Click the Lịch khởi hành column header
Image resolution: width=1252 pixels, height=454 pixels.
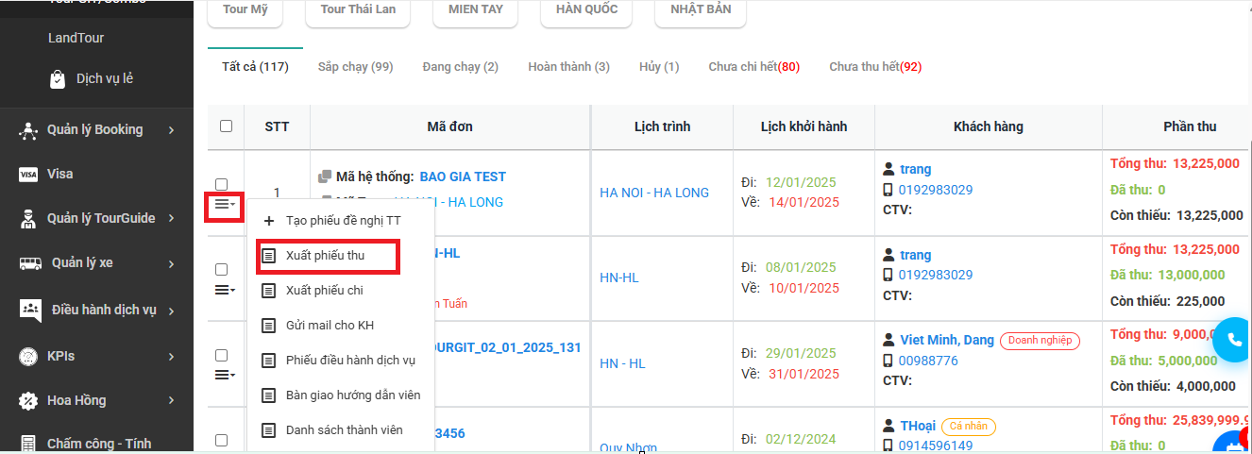pyautogui.click(x=804, y=126)
